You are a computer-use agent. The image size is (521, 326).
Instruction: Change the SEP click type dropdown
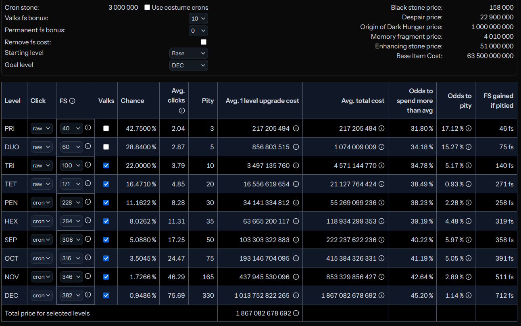click(x=42, y=240)
